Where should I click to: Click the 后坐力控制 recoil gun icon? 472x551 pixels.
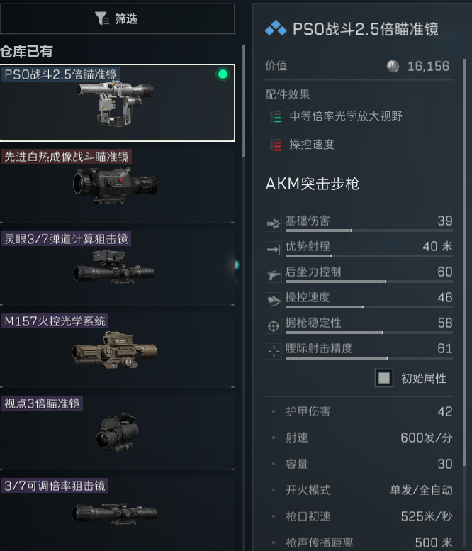(274, 275)
